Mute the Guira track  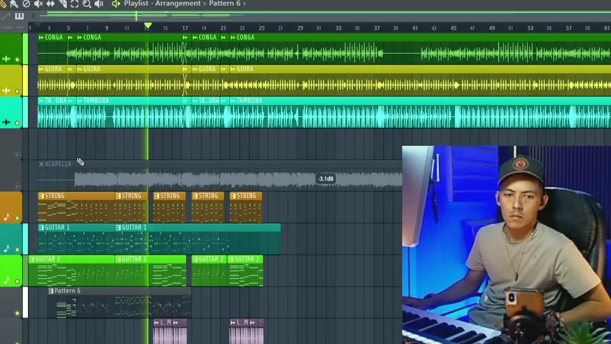point(17,91)
